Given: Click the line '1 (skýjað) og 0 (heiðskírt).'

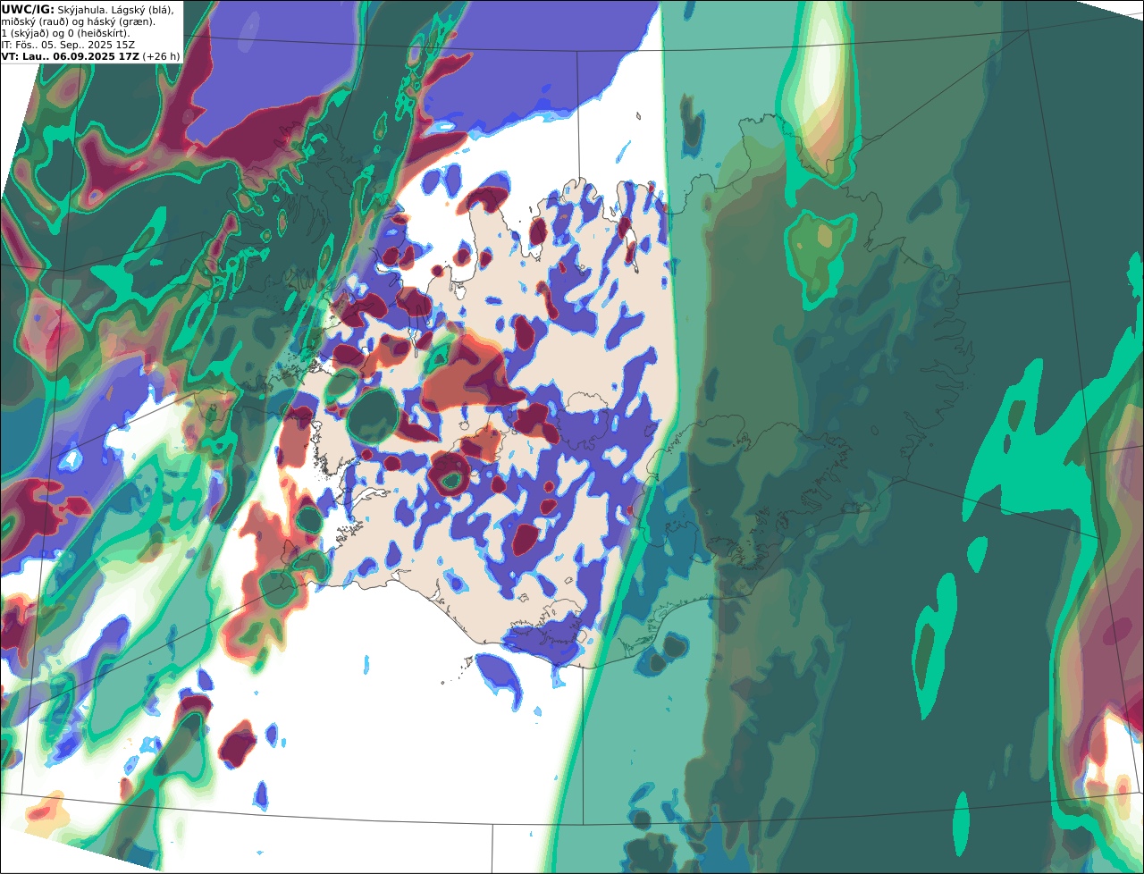Looking at the screenshot, I should coord(65,33).
